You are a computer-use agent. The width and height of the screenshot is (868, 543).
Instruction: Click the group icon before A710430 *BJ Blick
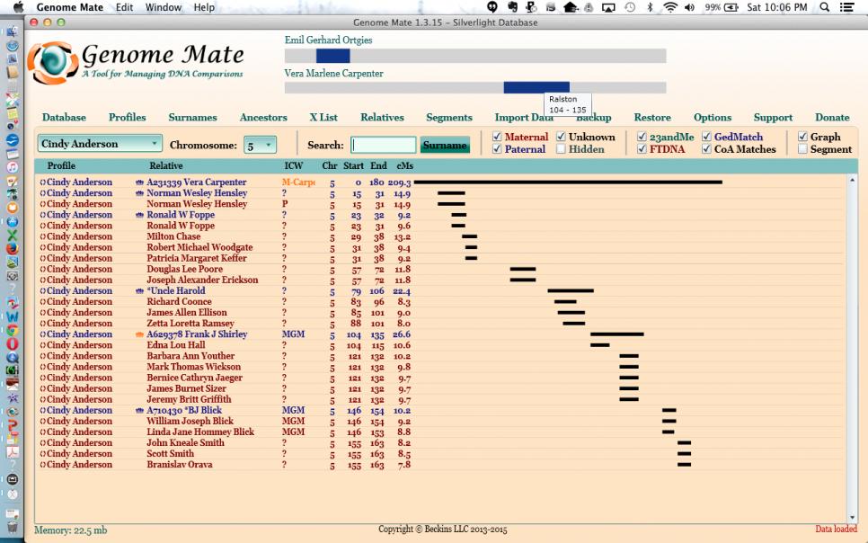[x=139, y=411]
